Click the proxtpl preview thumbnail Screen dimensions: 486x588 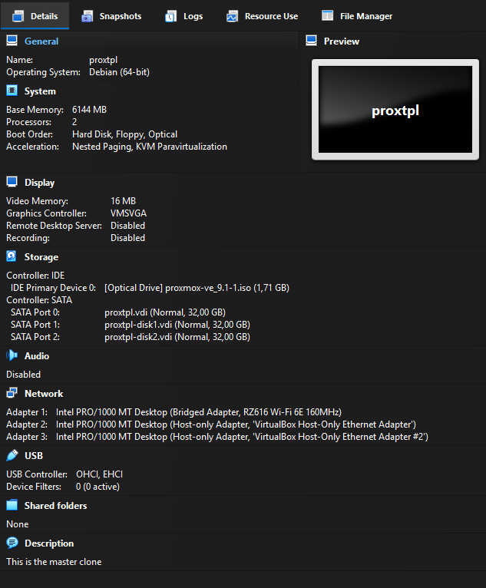(x=395, y=110)
